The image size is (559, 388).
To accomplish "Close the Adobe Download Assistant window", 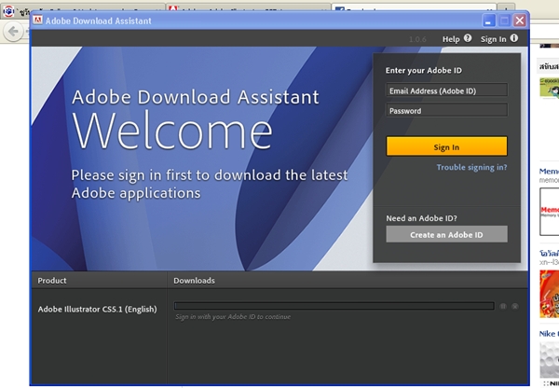I will (520, 21).
